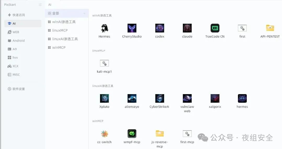Image resolution: width=282 pixels, height=149 pixels.
Task: Click the plus icon in the 全部 row
Action: coord(84,14)
